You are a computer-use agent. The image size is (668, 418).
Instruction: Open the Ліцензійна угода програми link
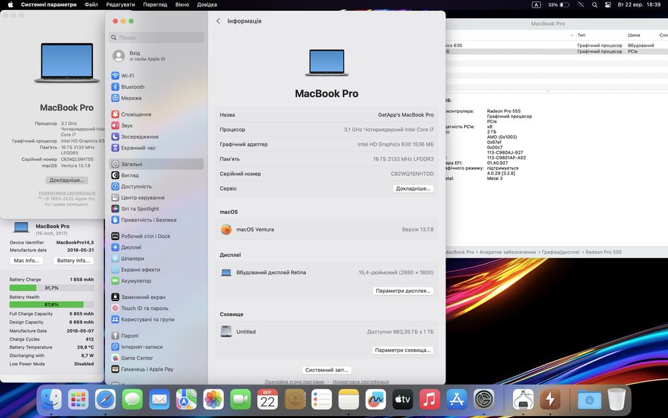[294, 382]
